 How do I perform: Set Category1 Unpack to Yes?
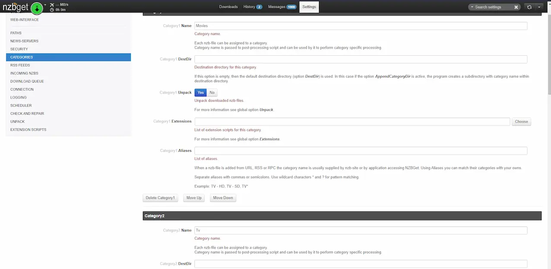coord(200,92)
